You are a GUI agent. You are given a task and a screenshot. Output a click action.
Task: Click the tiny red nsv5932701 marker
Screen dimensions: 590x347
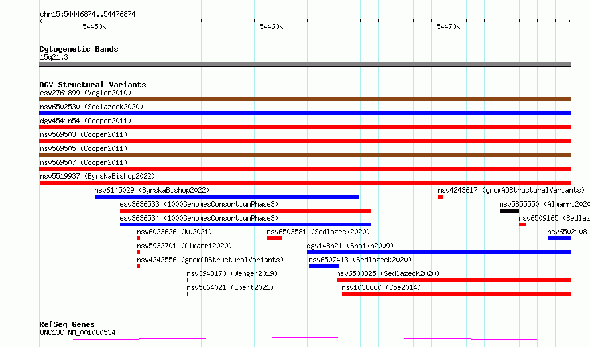click(x=139, y=253)
